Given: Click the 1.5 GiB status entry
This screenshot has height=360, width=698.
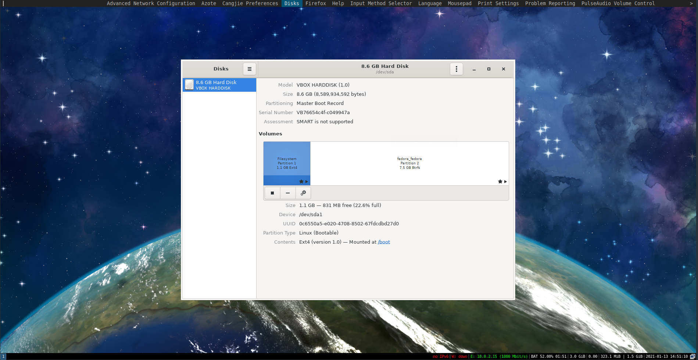Looking at the screenshot, I should [635, 356].
